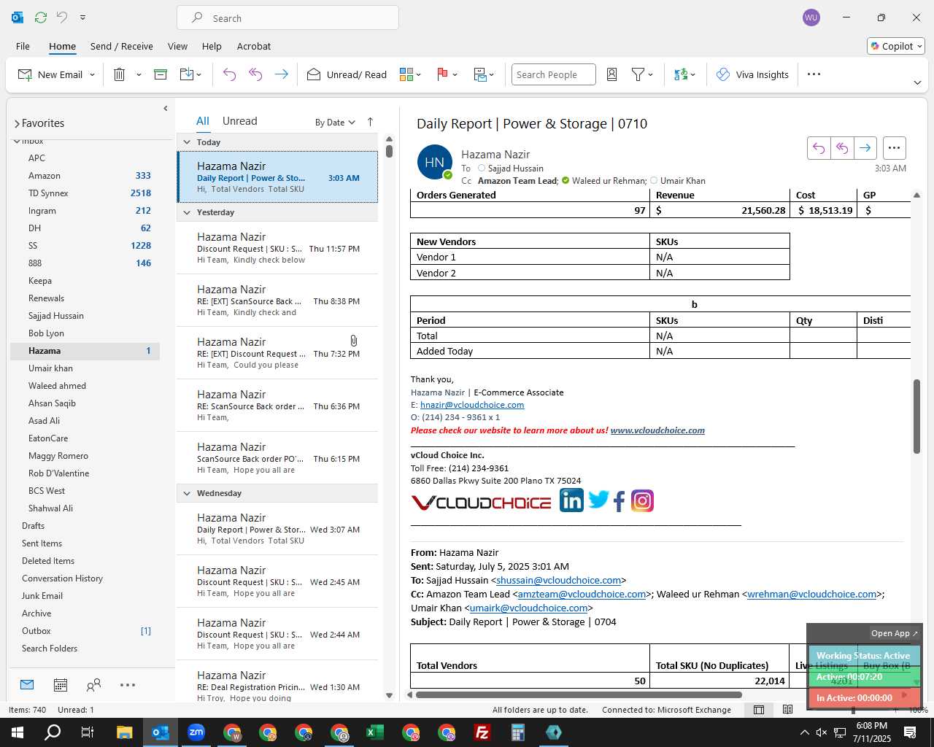This screenshot has width=934, height=747.
Task: Click the Open App button on tracker
Action: click(894, 633)
